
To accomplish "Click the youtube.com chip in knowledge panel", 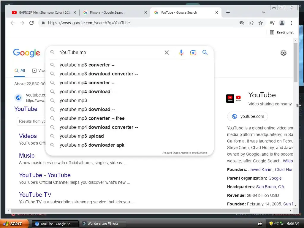I will point(248,116).
